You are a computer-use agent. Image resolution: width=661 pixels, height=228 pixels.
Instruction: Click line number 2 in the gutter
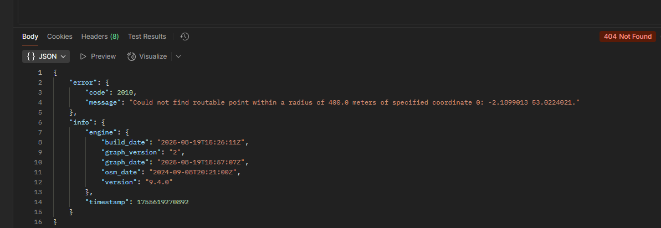40,82
